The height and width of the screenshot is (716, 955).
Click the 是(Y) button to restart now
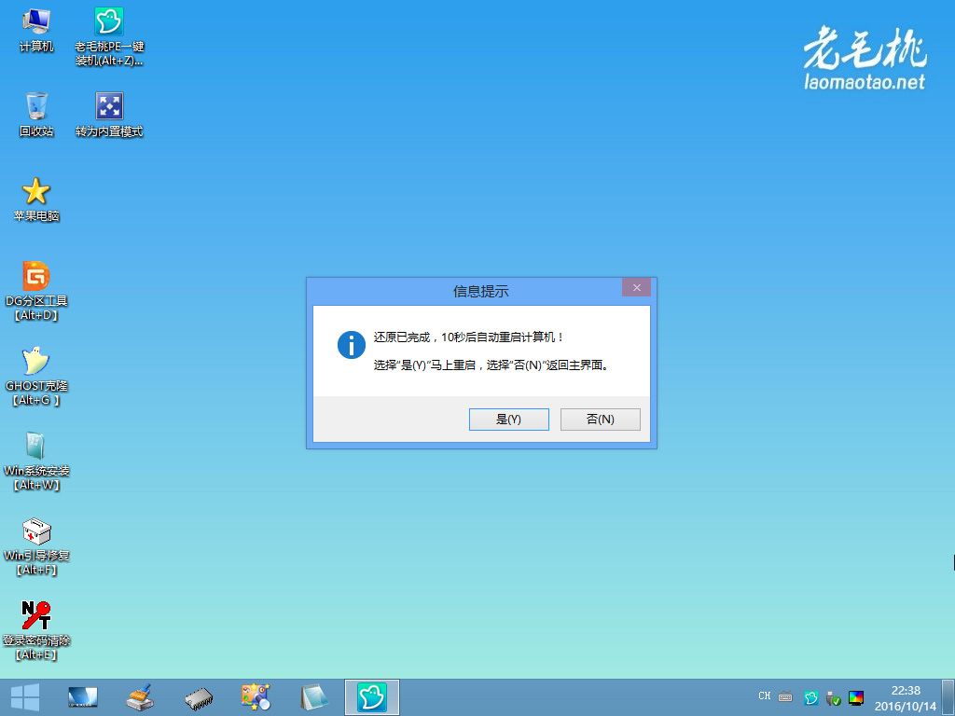(508, 420)
